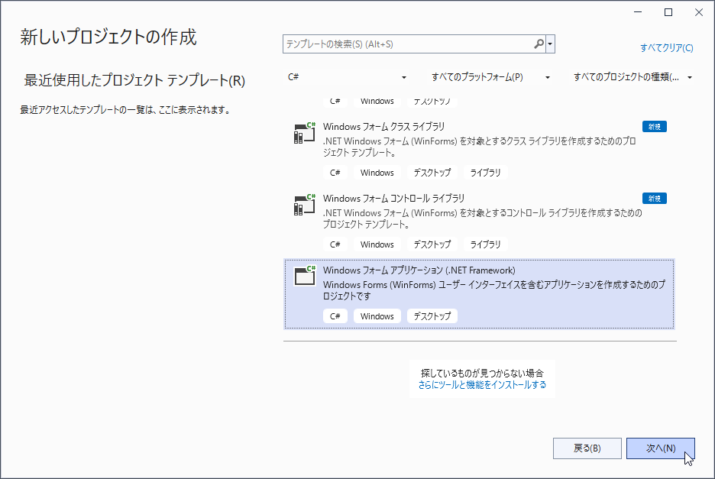Click the ライブラリ tag on クラス ライブラリ
The image size is (715, 479).
[x=485, y=172]
